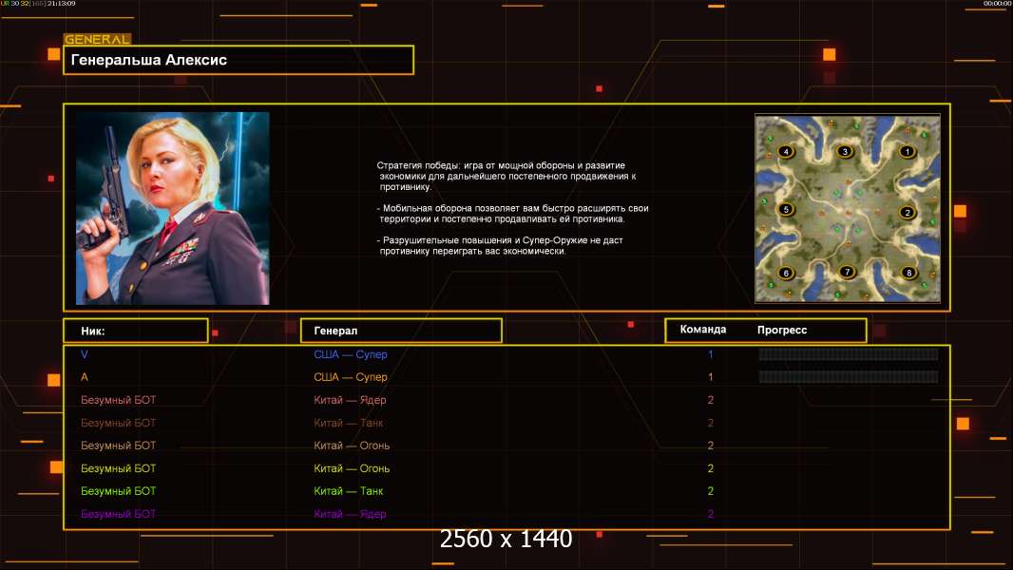Select the pink "Безумный БОТ" nickname on the Ядер row
Image resolution: width=1013 pixels, height=570 pixels.
point(118,400)
